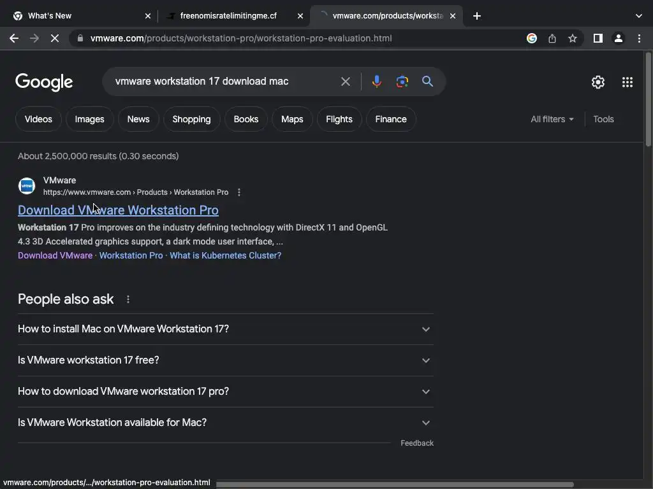
Task: Click the VMware breadcrumb URL text
Action: pyautogui.click(x=136, y=192)
